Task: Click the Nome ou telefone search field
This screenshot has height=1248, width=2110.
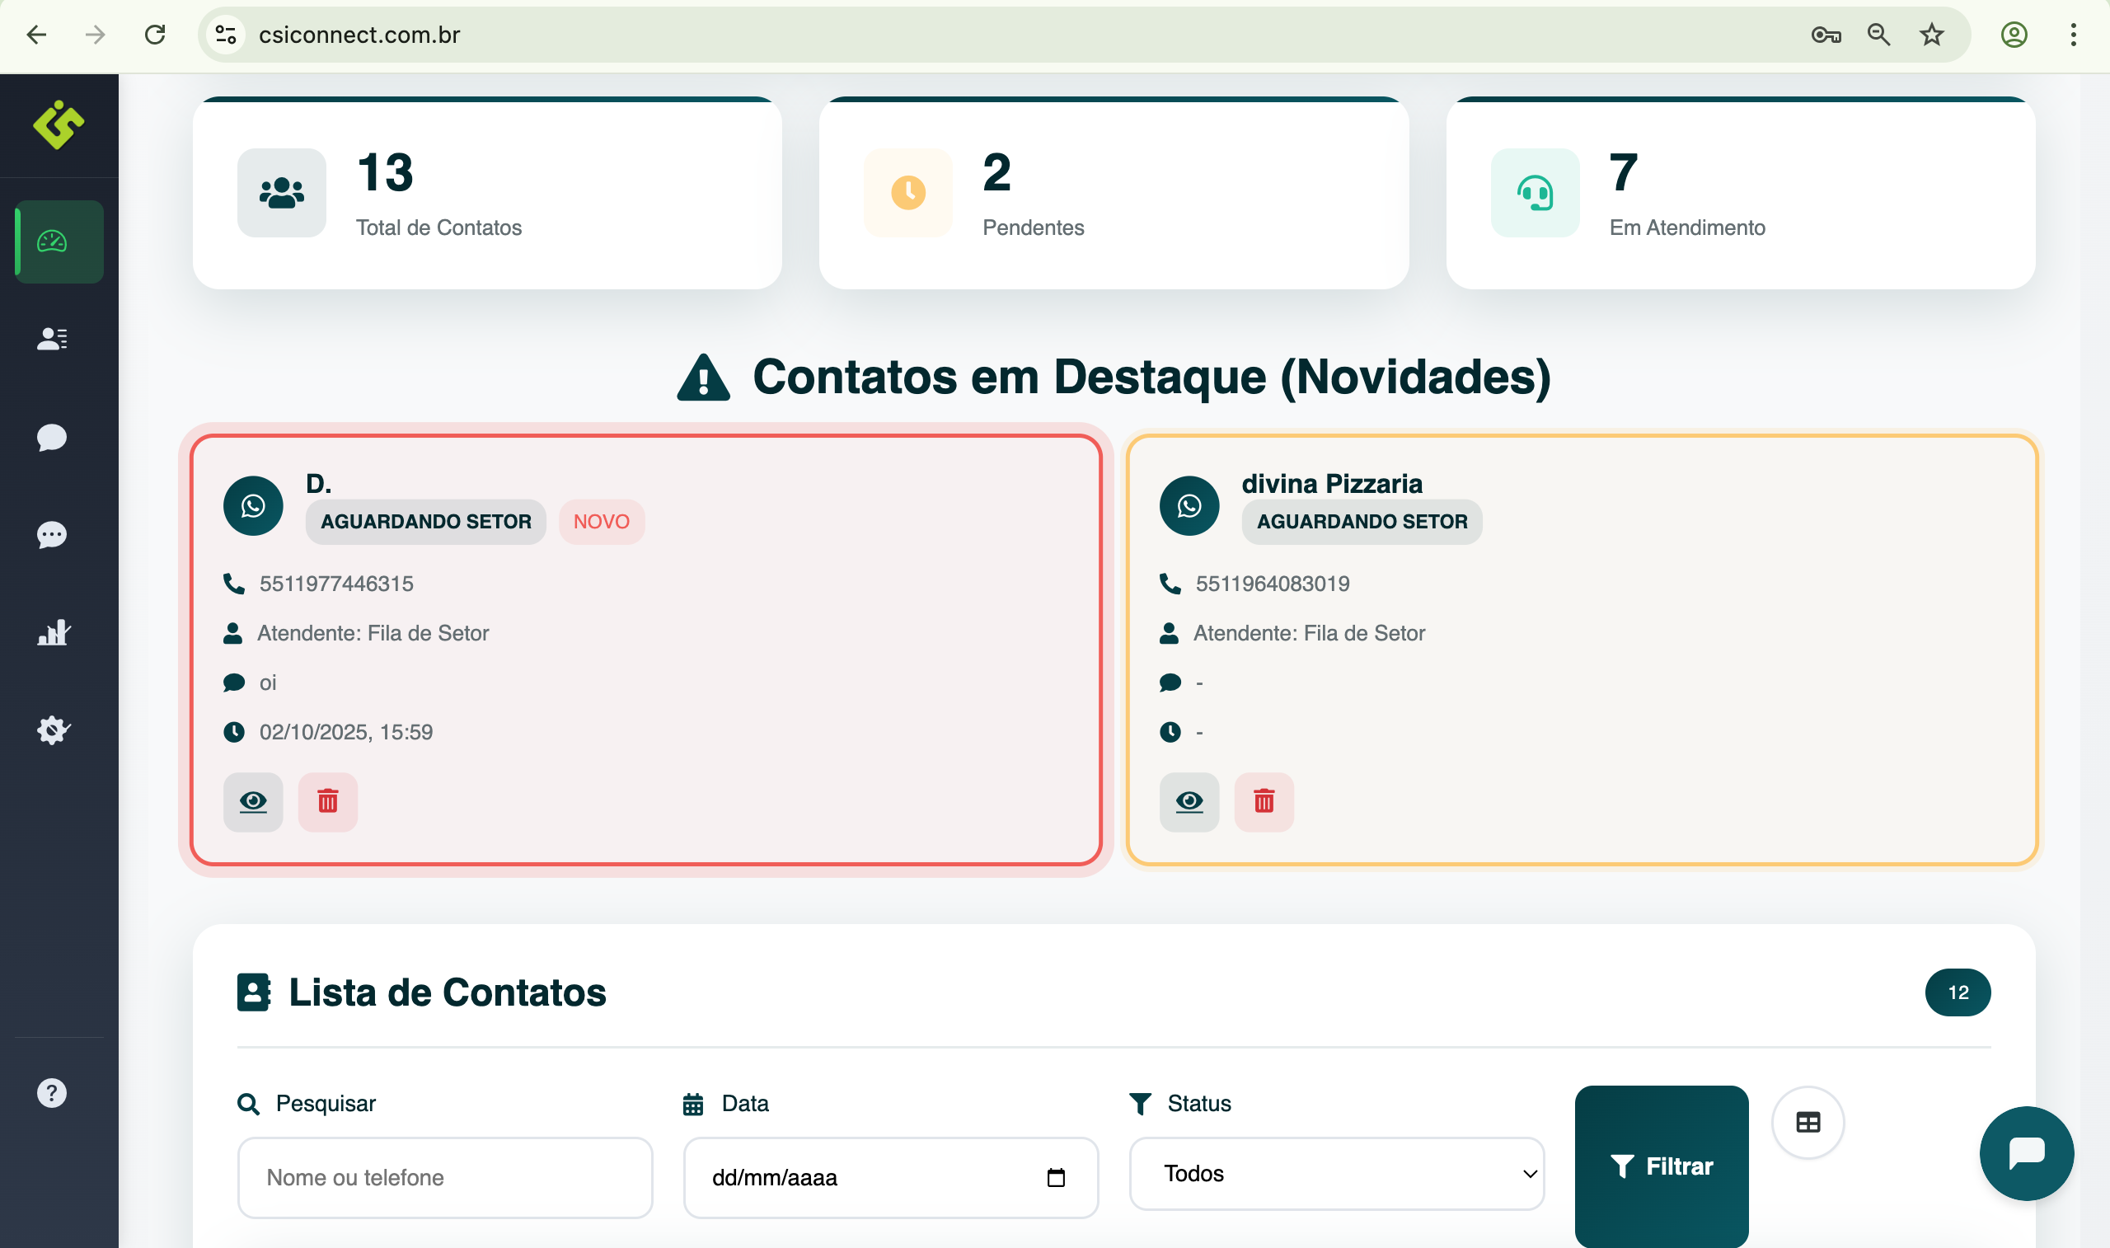Action: coord(444,1177)
